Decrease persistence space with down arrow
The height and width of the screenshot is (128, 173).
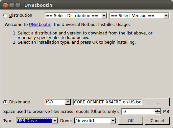click(158, 113)
